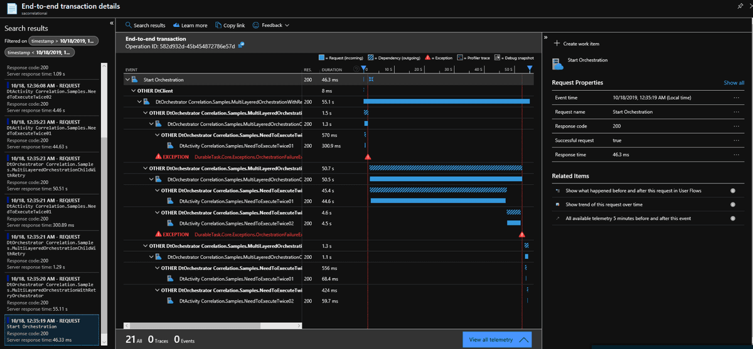
Task: Click info icon beside request trend item
Action: (733, 204)
